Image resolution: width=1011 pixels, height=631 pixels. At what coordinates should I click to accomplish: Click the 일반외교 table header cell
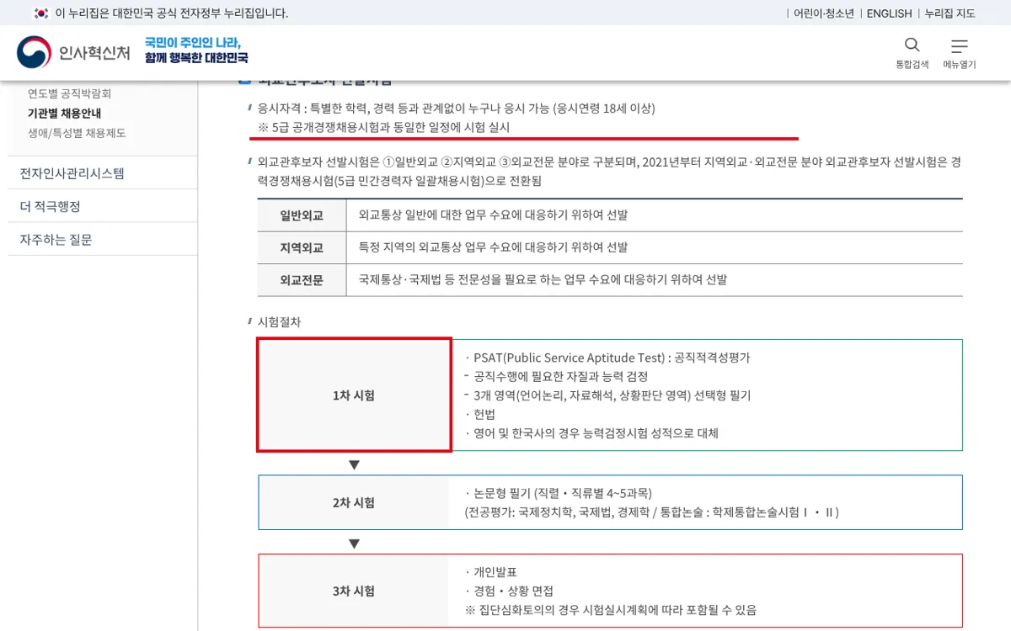pos(302,215)
